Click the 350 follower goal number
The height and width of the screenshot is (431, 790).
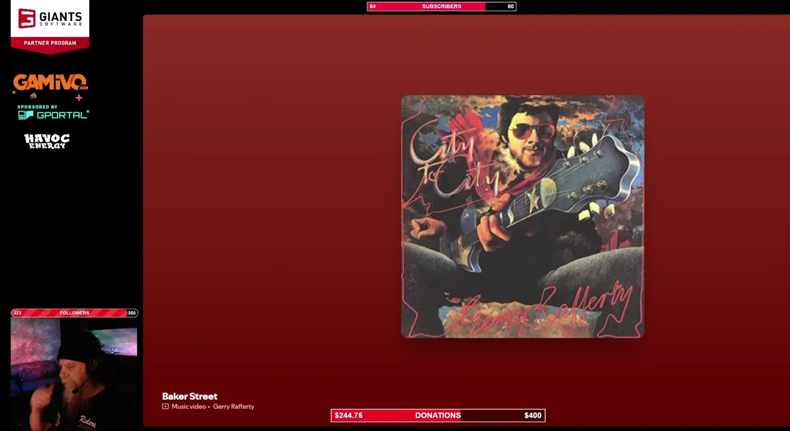click(131, 313)
